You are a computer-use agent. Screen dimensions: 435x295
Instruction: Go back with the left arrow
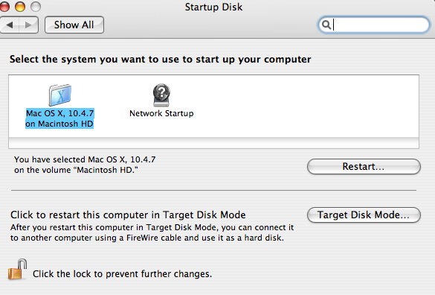point(10,25)
